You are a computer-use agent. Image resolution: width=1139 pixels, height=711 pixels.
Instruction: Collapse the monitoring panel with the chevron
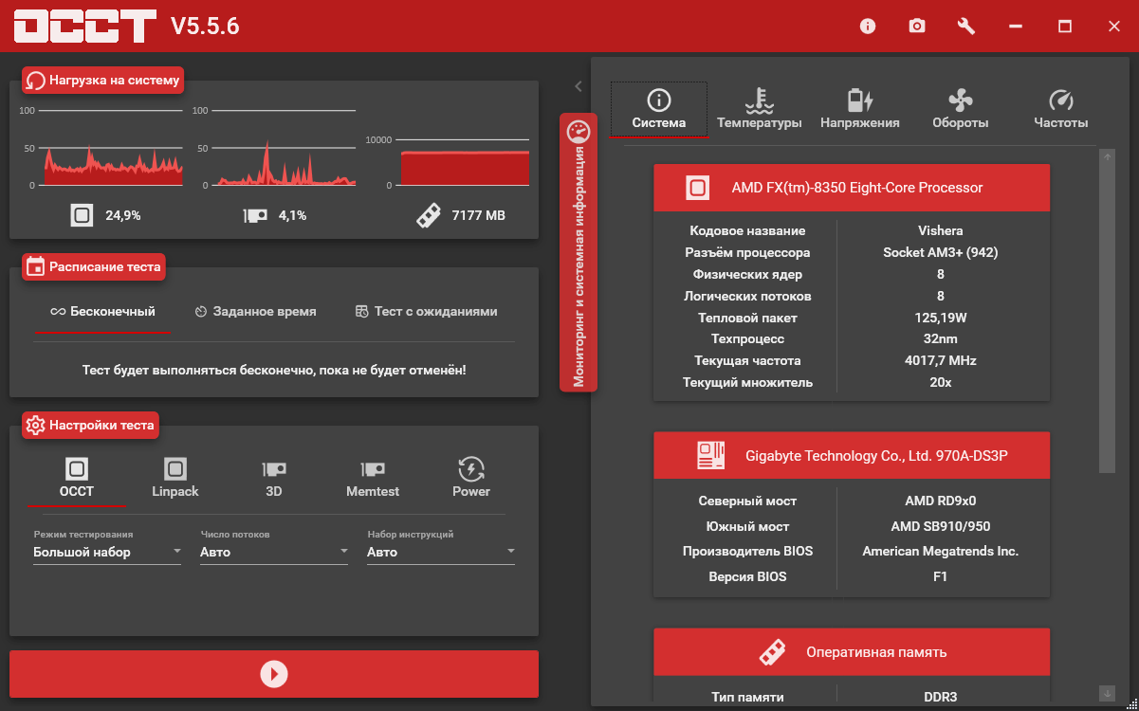click(578, 86)
